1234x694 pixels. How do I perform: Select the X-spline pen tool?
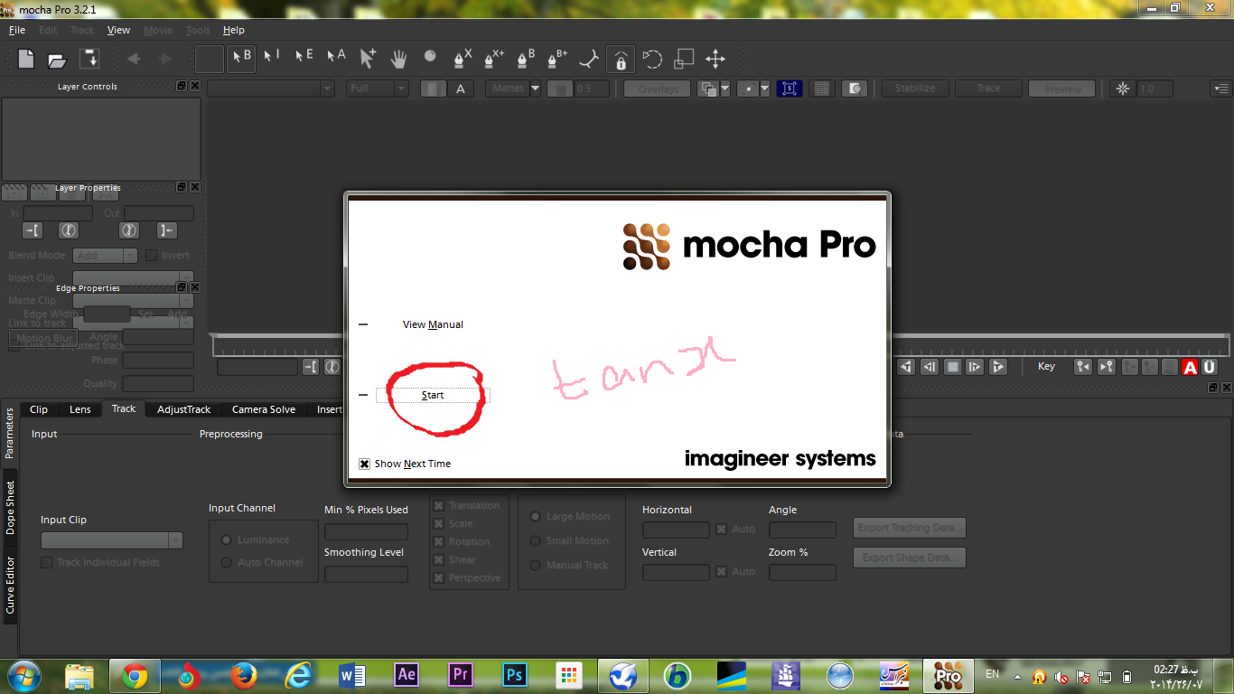[462, 59]
